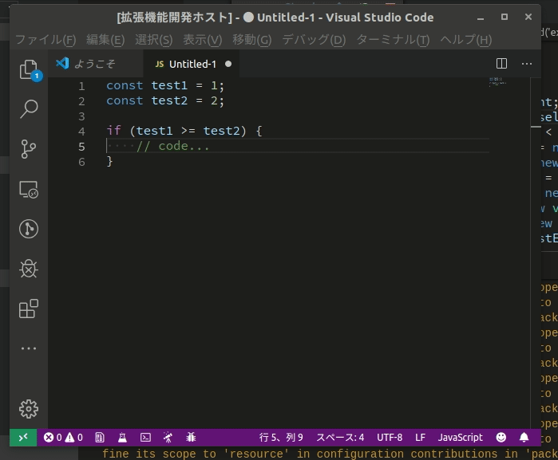Open the Source Control branch icon
This screenshot has height=460, width=558.
pyautogui.click(x=29, y=148)
